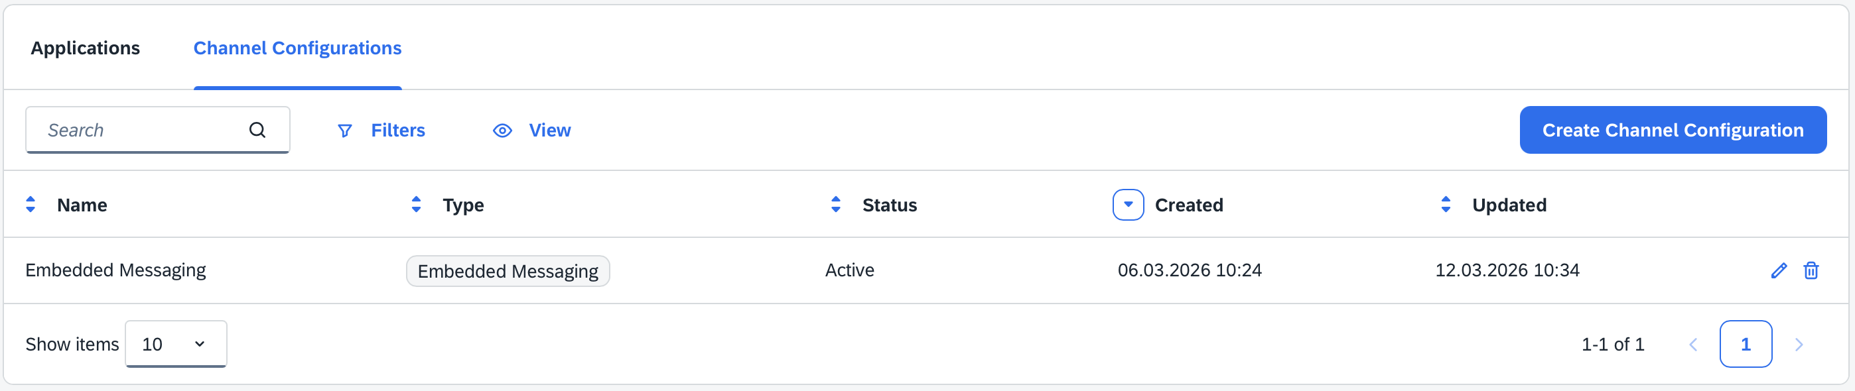Toggle the Created column sort direction

1128,204
